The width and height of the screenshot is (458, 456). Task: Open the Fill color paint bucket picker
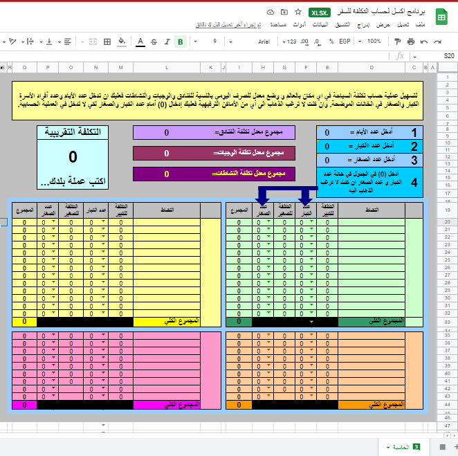(122, 42)
